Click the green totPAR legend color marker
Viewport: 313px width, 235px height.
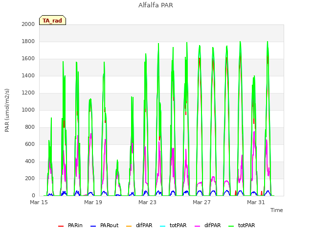[231, 226]
